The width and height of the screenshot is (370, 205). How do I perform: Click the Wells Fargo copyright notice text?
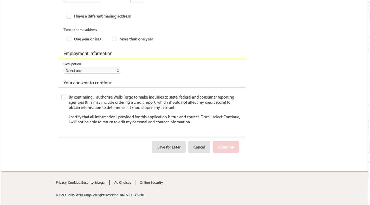(100, 195)
